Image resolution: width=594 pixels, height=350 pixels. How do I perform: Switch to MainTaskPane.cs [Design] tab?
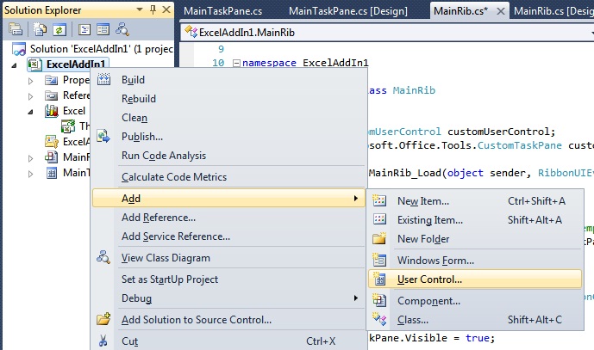tap(348, 11)
